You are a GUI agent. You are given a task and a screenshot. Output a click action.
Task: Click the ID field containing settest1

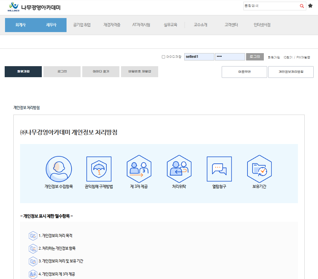click(199, 57)
